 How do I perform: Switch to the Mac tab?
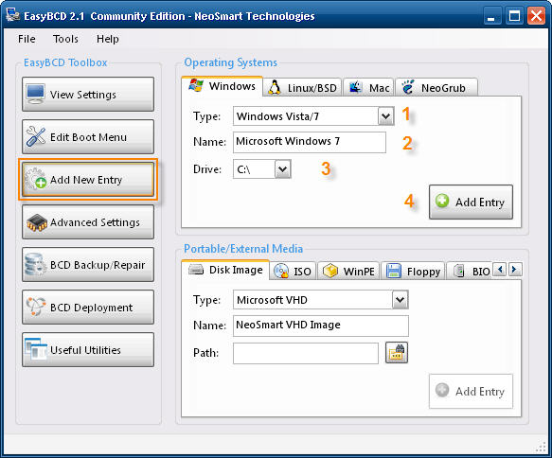pos(368,87)
